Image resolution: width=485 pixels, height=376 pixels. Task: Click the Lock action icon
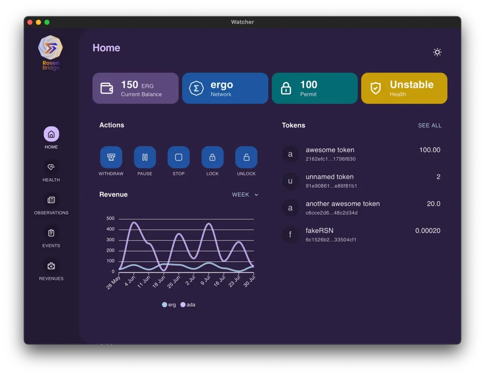pos(212,157)
